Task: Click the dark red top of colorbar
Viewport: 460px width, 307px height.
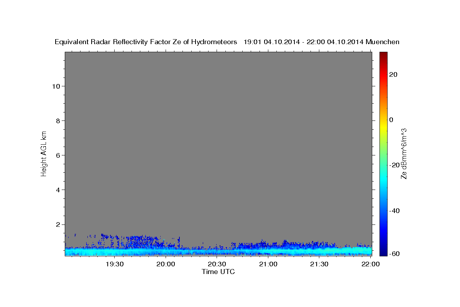Action: coord(383,55)
